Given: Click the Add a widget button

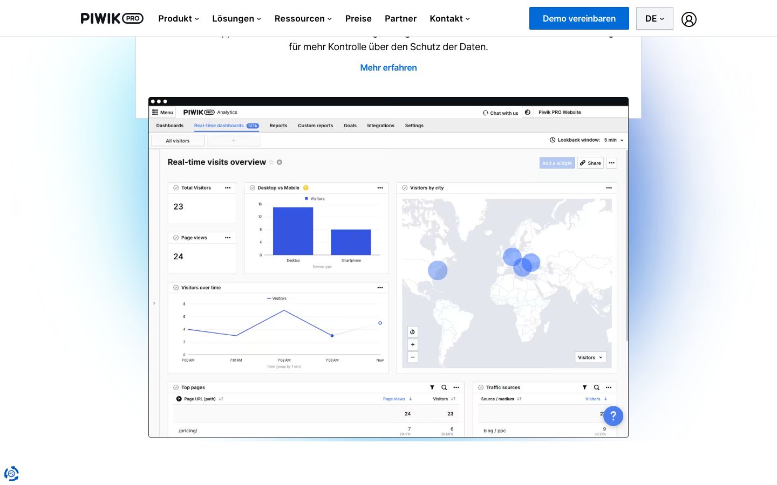Looking at the screenshot, I should pos(557,163).
